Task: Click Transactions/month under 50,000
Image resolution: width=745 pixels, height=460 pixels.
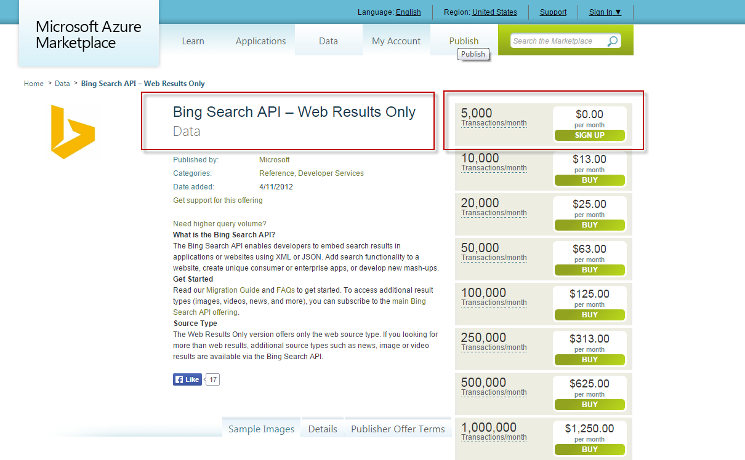Action: pyautogui.click(x=494, y=258)
